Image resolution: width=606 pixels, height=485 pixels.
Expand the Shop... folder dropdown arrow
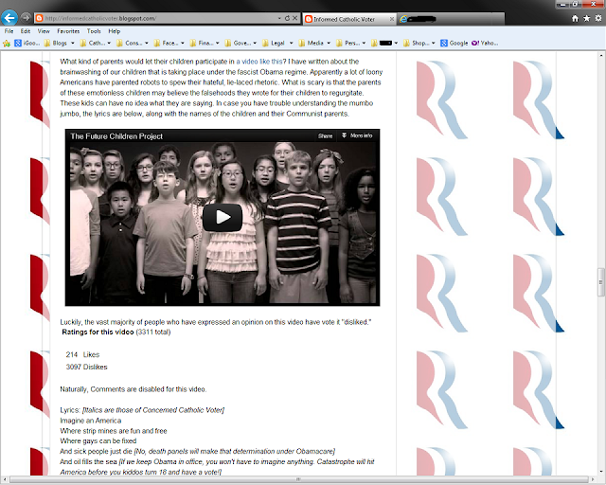434,44
